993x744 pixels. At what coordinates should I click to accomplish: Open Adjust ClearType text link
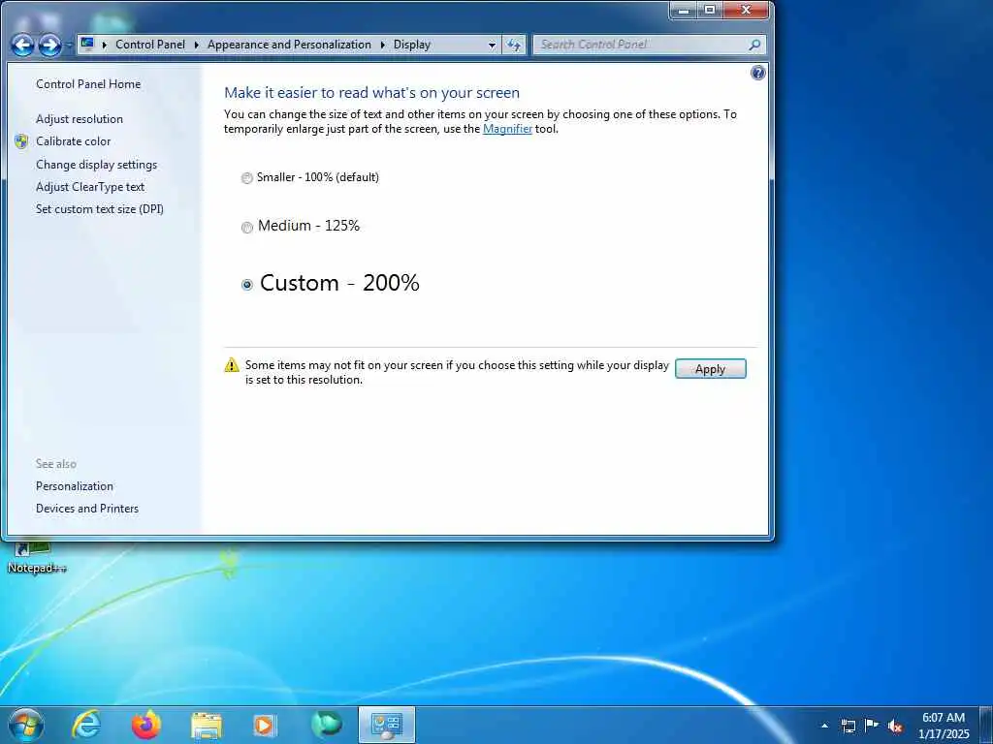90,187
